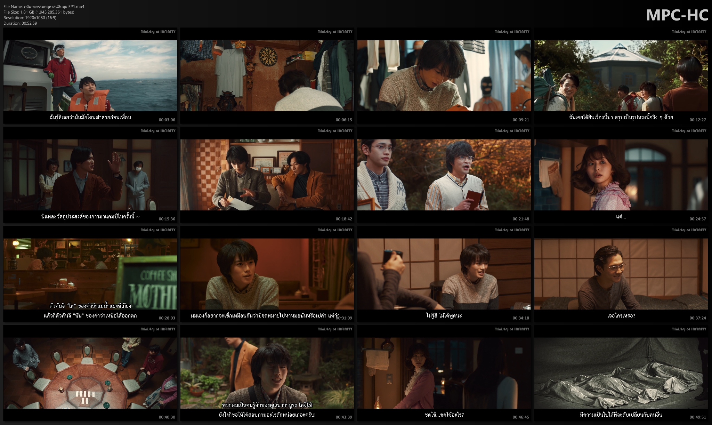
Task: Click the thumbnail at timestamp 00:09:21
Action: click(444, 75)
